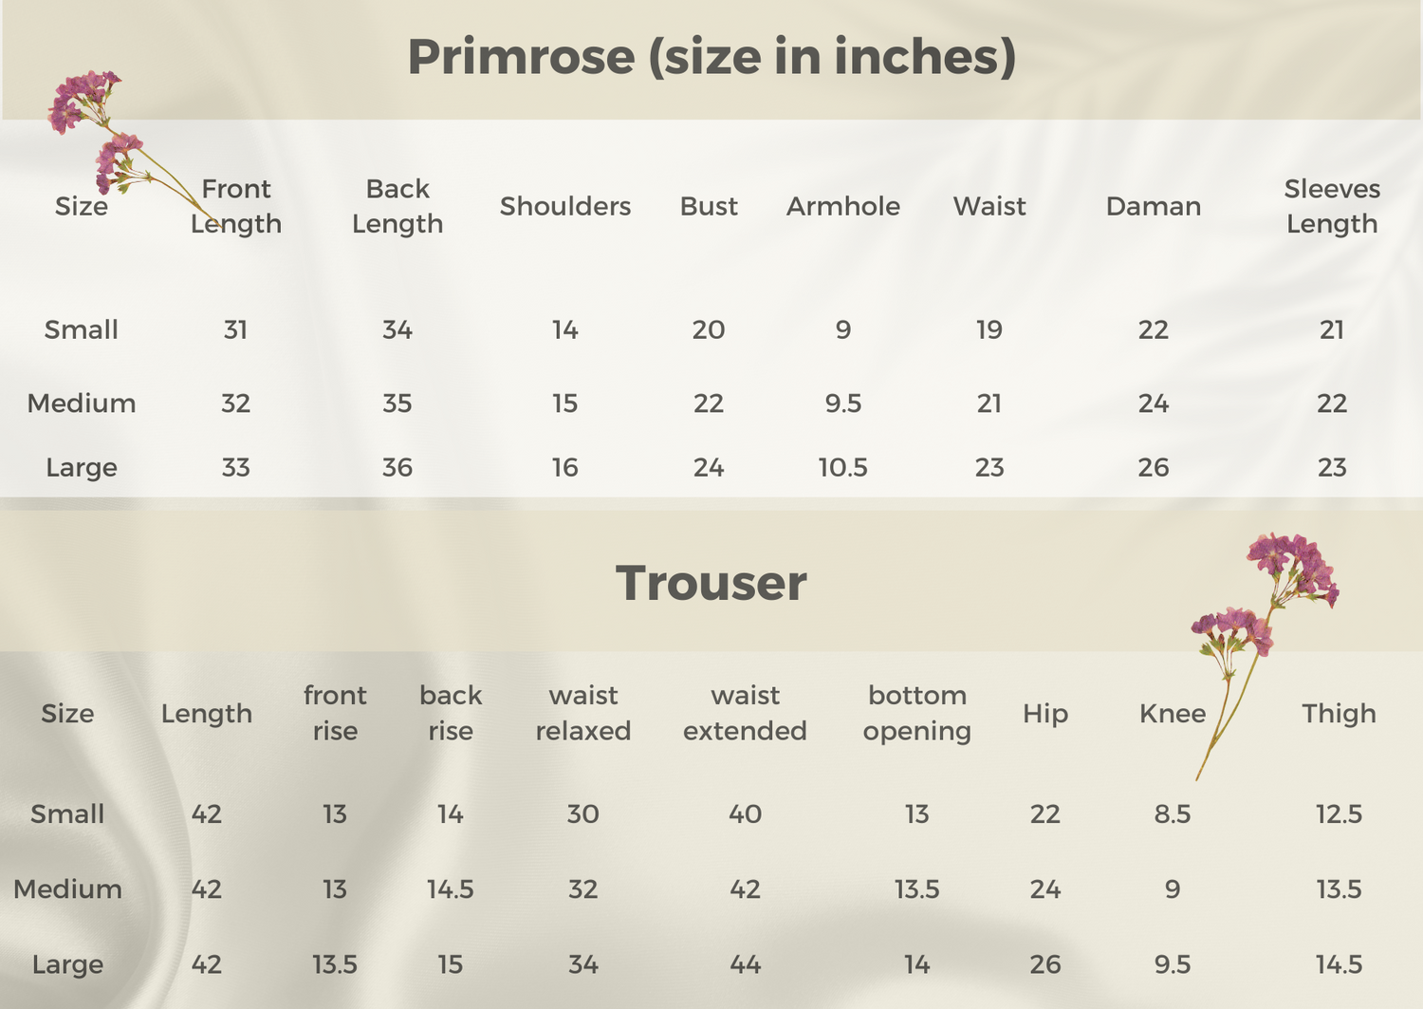
Task: Select the Trouser section heading
Action: coord(711,583)
